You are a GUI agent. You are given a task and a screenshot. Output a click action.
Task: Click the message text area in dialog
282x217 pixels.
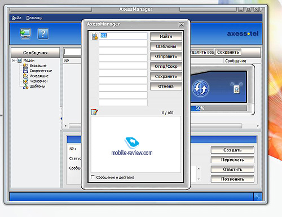click(x=136, y=144)
